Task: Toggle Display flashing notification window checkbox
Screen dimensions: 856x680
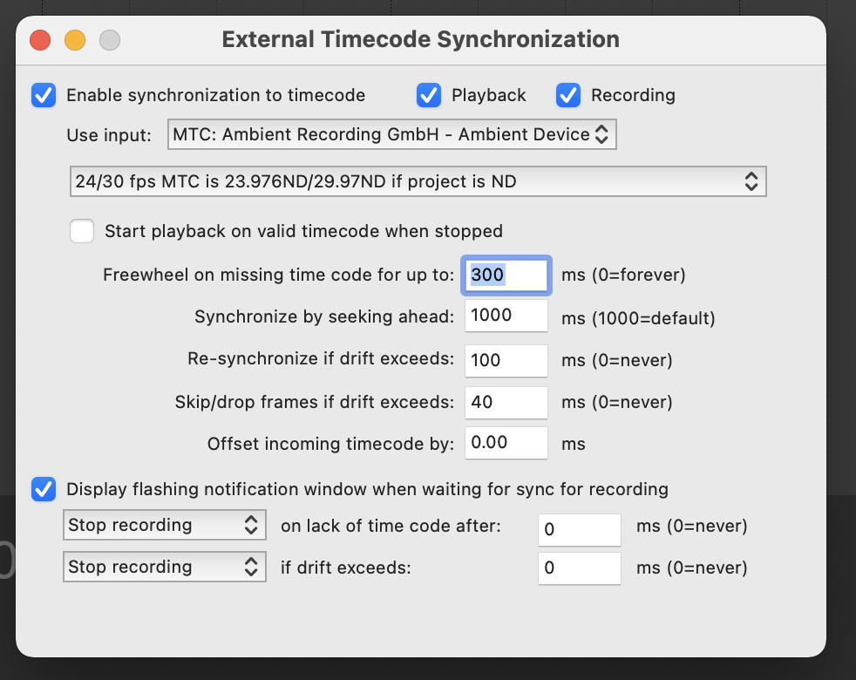Action: point(44,489)
